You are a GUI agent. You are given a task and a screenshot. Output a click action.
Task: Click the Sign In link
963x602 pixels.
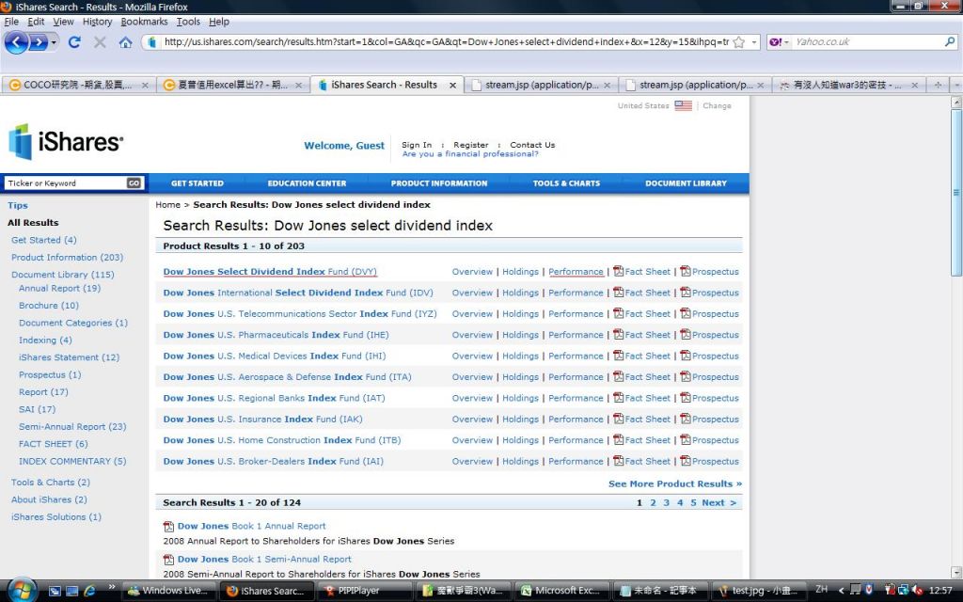417,145
